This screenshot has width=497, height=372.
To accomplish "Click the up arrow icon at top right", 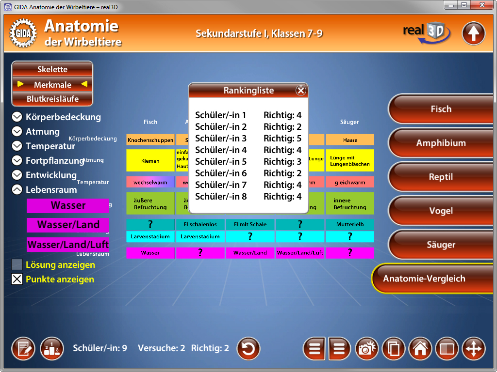I will (473, 33).
